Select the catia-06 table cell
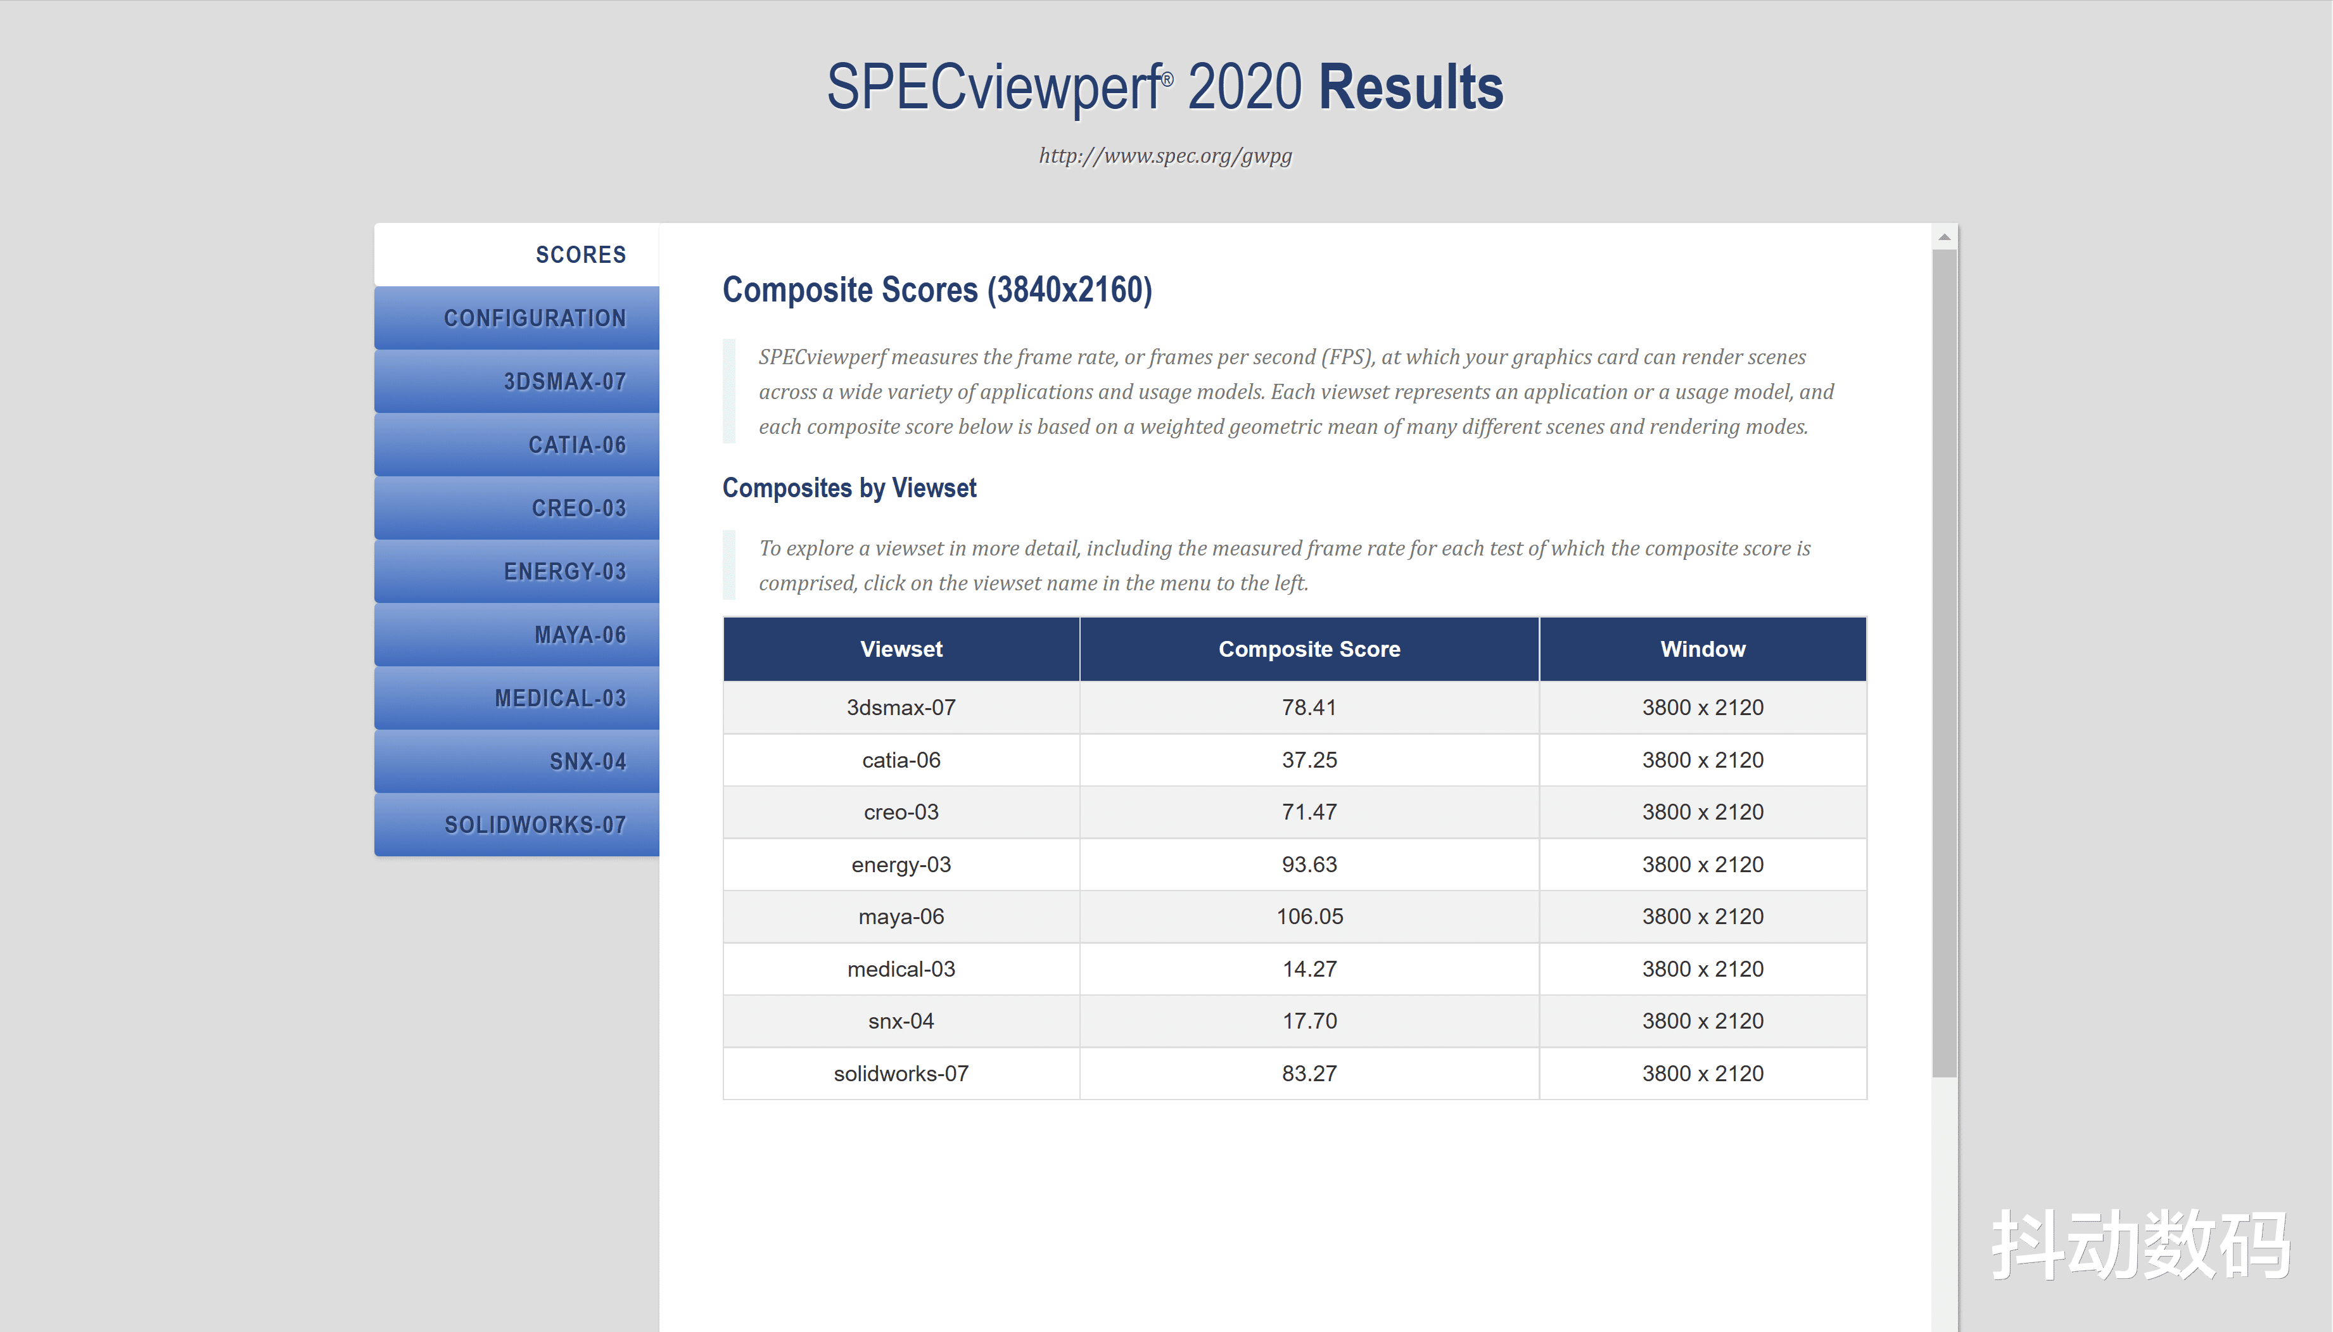This screenshot has width=2333, height=1332. 901,760
